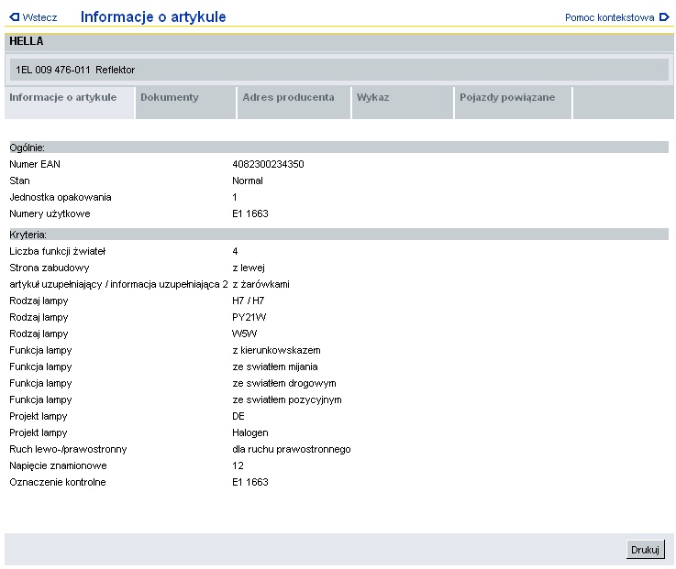Click lamp type value H7 / H7
This screenshot has height=569, width=676.
pyautogui.click(x=248, y=301)
